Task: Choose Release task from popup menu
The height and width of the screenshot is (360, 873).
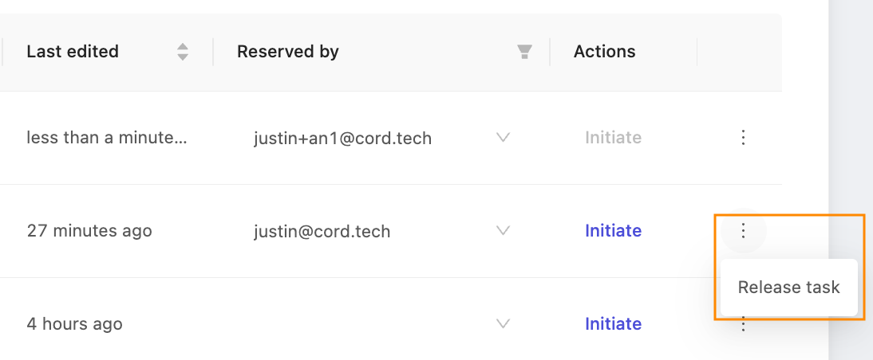Action: tap(788, 288)
